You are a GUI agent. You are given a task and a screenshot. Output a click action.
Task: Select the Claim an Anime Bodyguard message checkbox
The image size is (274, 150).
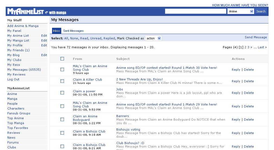62,119
